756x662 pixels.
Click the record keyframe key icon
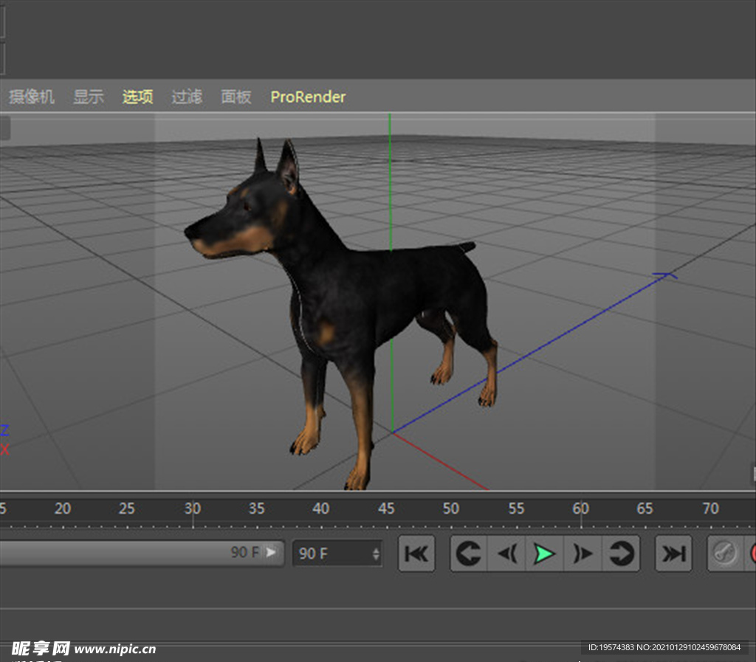click(x=725, y=554)
